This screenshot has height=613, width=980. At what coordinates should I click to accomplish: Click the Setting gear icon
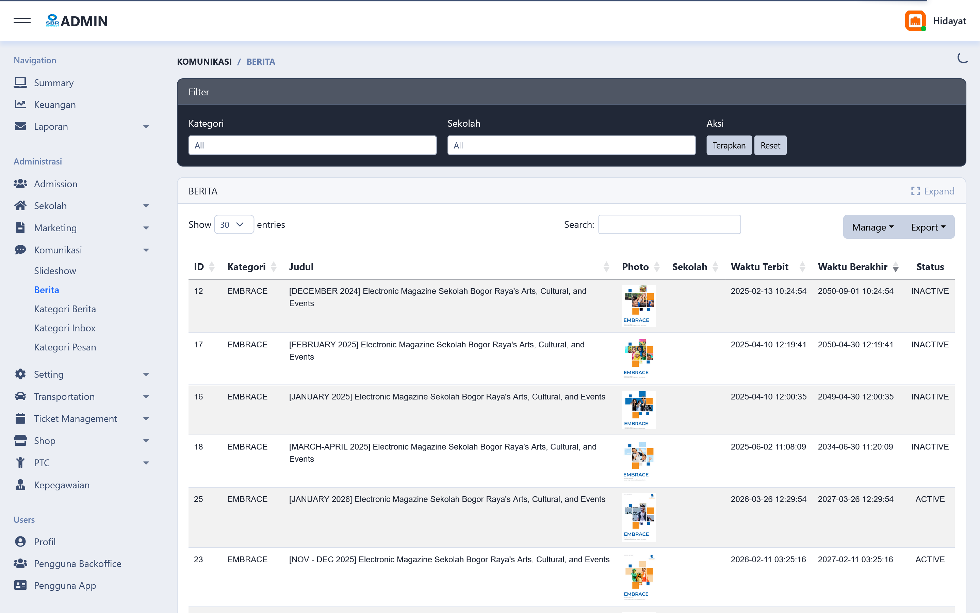(x=20, y=374)
